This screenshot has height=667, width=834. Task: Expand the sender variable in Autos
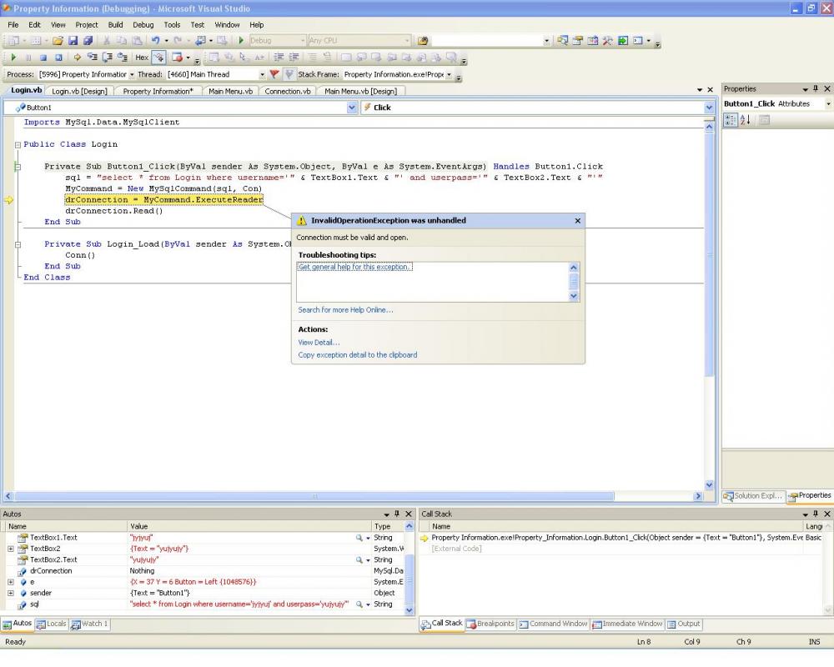11,593
